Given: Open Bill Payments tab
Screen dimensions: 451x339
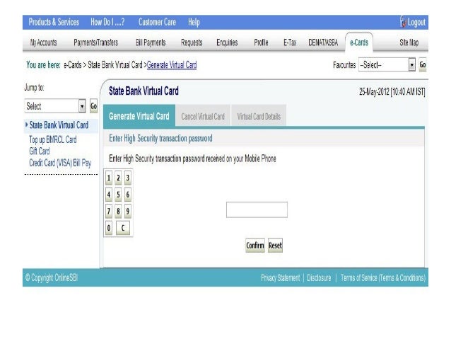Looking at the screenshot, I should click(x=151, y=42).
